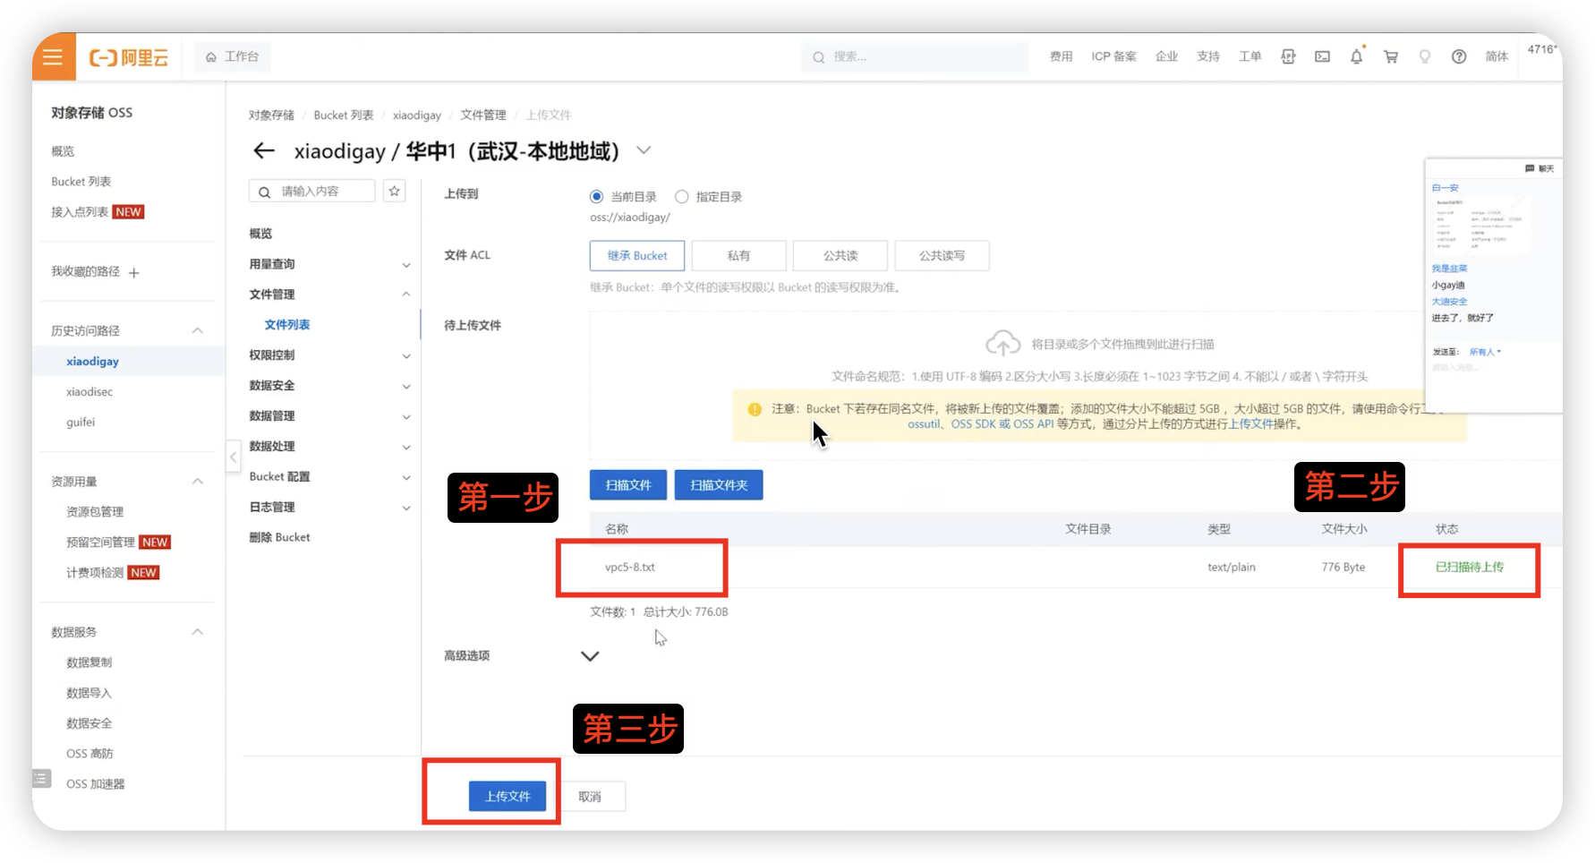The width and height of the screenshot is (1595, 863).
Task: Click the lightbulb tips icon
Action: [1424, 56]
